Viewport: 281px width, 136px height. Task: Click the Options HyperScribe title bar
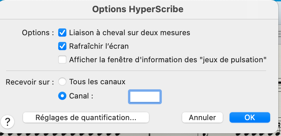click(x=138, y=9)
